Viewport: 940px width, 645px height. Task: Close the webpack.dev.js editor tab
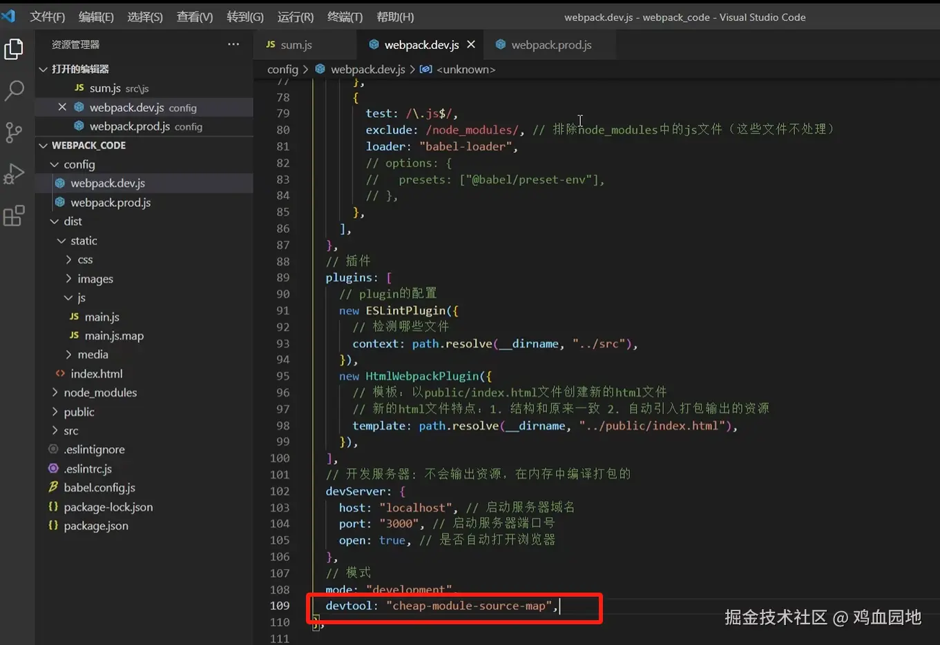coord(471,44)
